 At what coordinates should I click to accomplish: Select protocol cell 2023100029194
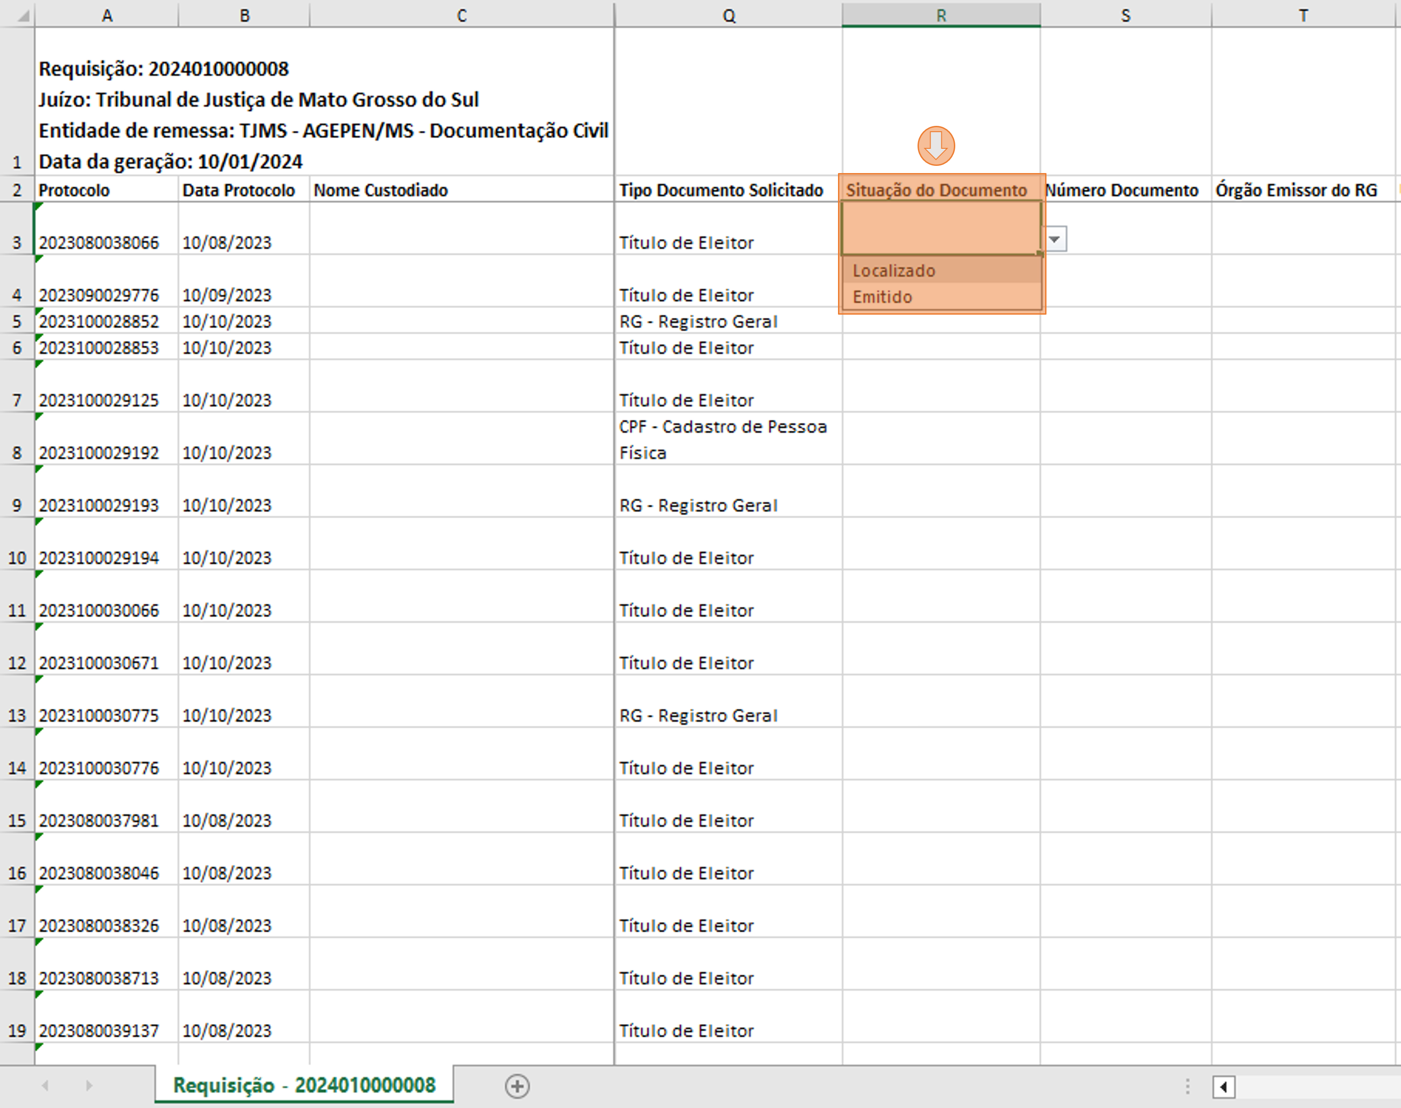tap(107, 544)
